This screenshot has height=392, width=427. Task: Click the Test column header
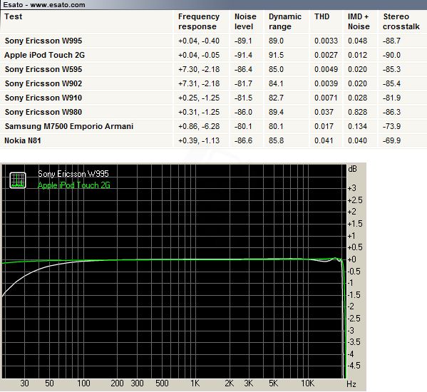(x=14, y=16)
